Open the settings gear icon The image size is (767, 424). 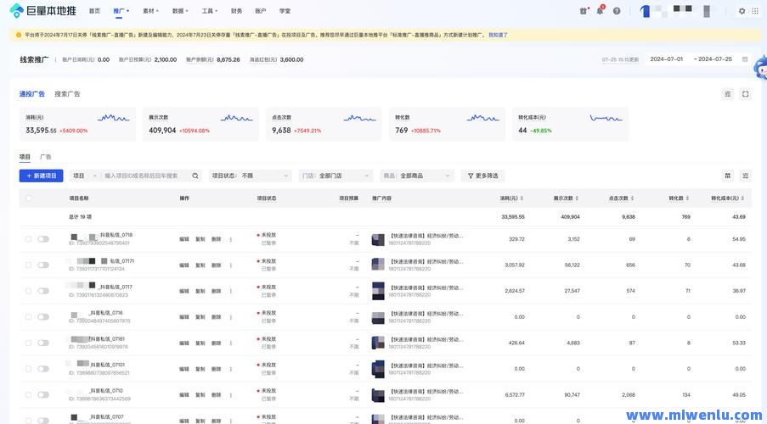(x=742, y=11)
